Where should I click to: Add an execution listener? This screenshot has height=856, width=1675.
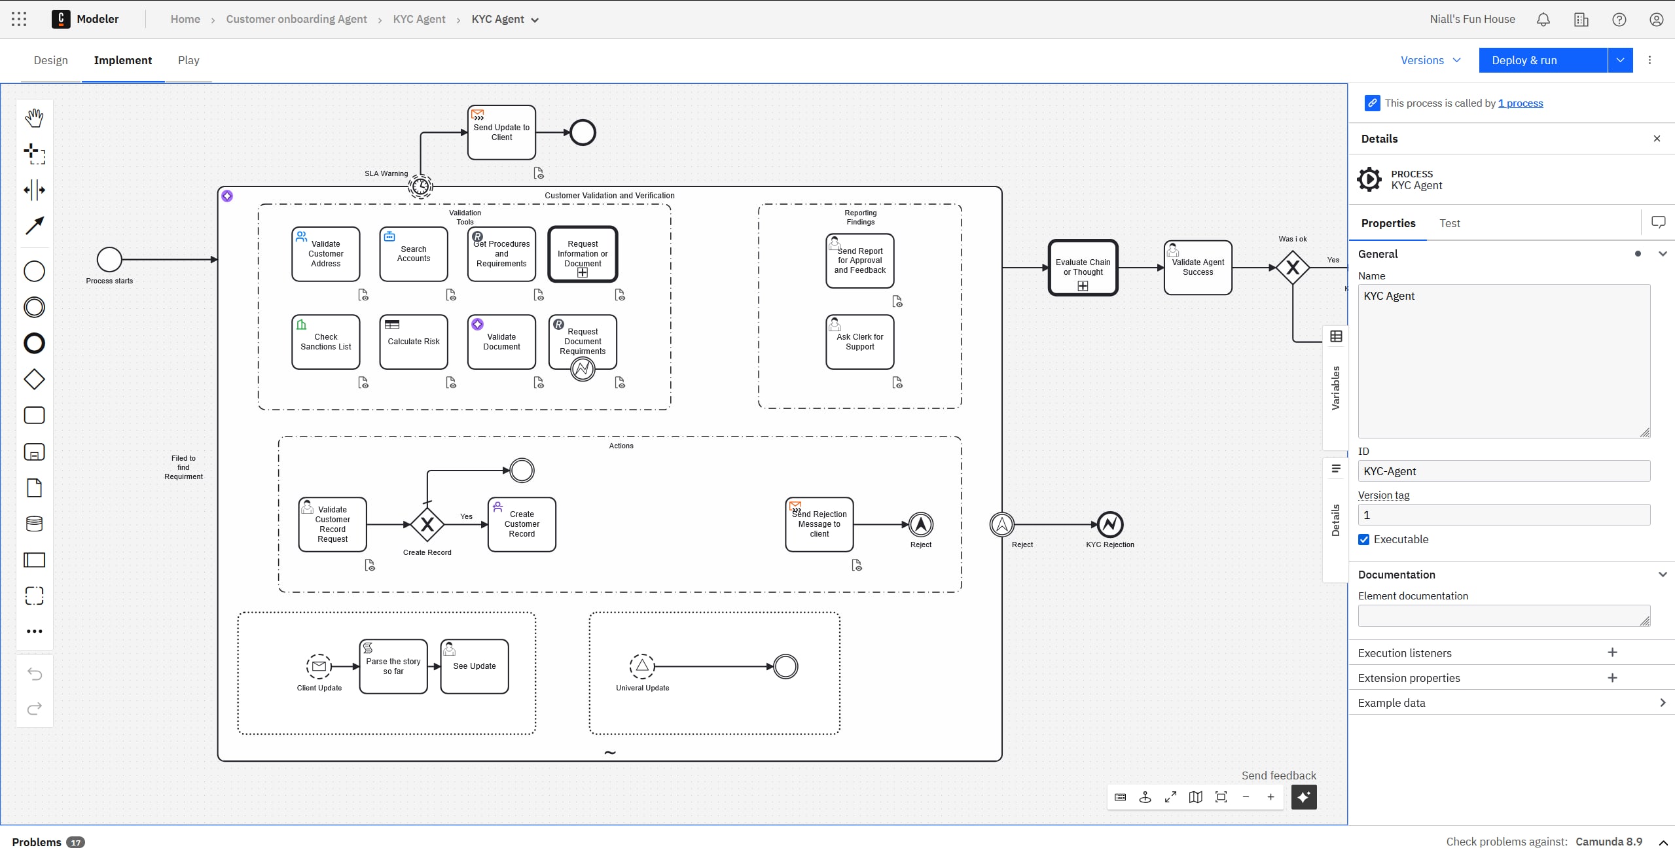(1612, 652)
